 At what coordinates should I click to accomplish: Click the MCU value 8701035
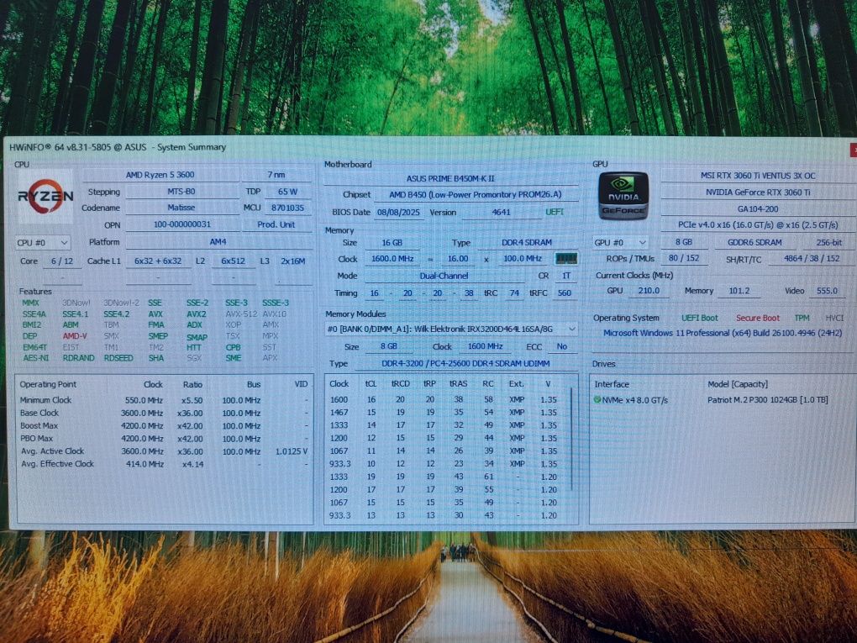[287, 208]
